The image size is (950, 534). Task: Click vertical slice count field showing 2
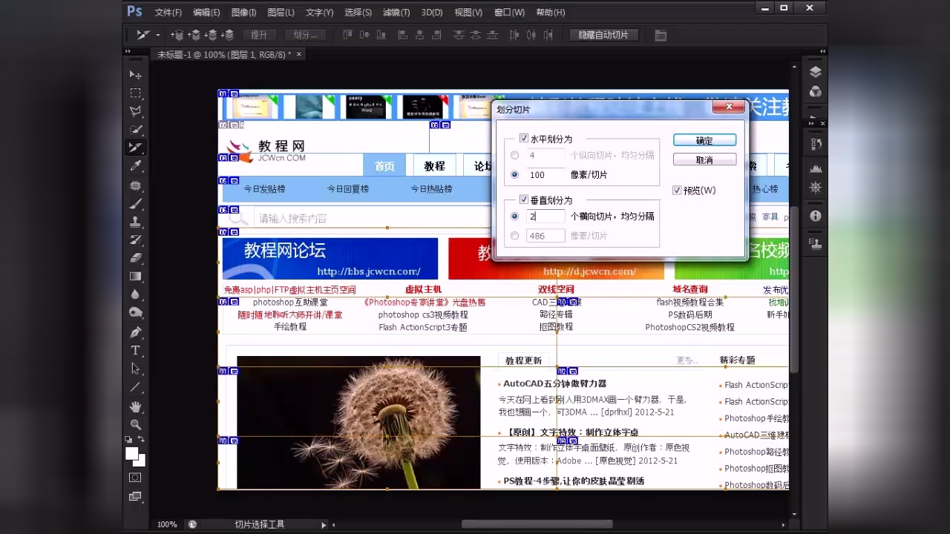tap(546, 217)
